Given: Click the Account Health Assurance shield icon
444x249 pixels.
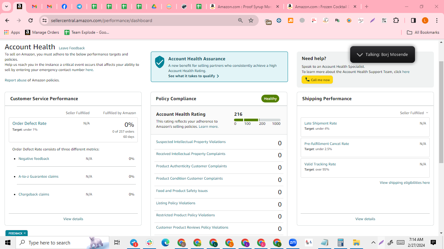Looking at the screenshot, I should [x=160, y=62].
